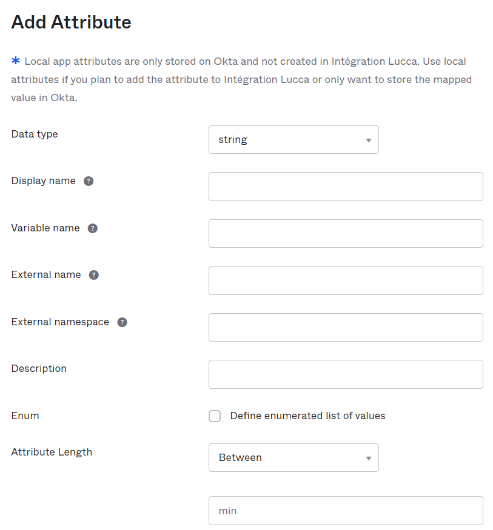Select the External name input box
The image size is (493, 530).
click(346, 280)
